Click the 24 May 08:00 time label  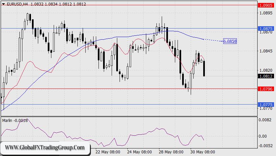139,152
